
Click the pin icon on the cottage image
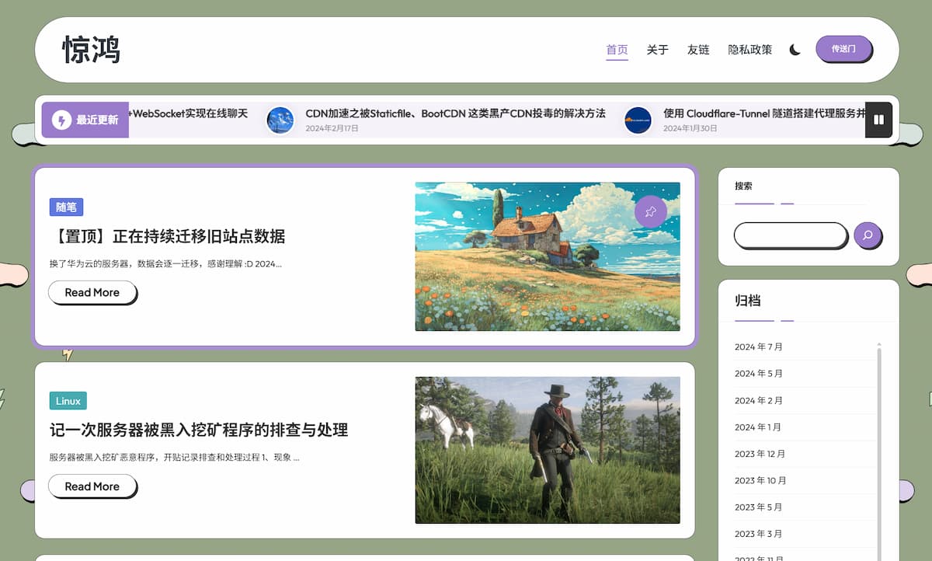[650, 211]
